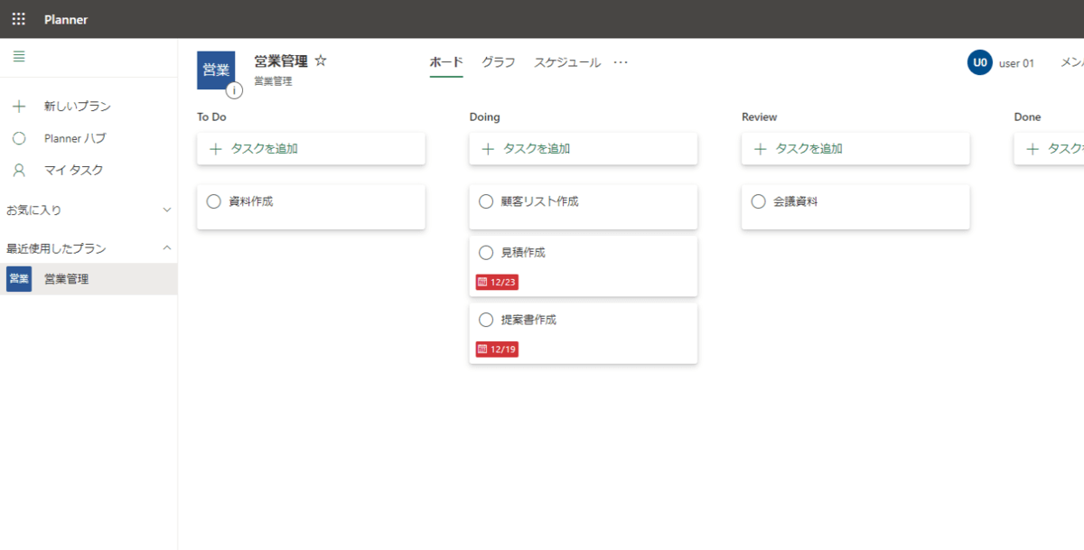Viewport: 1084px width, 550px height.
Task: Add a task in Doing column
Action: pos(583,149)
